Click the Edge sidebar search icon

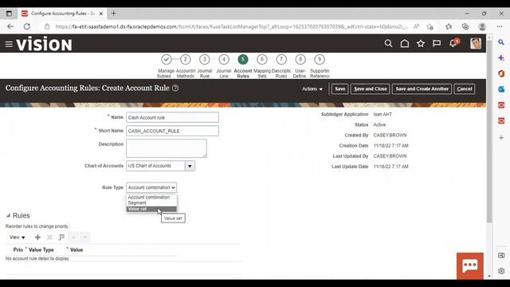[x=501, y=42]
